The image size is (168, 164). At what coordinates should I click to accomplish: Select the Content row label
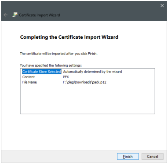(29, 77)
